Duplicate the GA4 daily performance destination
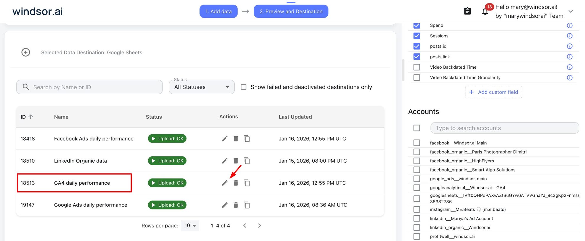The height and width of the screenshot is (241, 585). (247, 183)
